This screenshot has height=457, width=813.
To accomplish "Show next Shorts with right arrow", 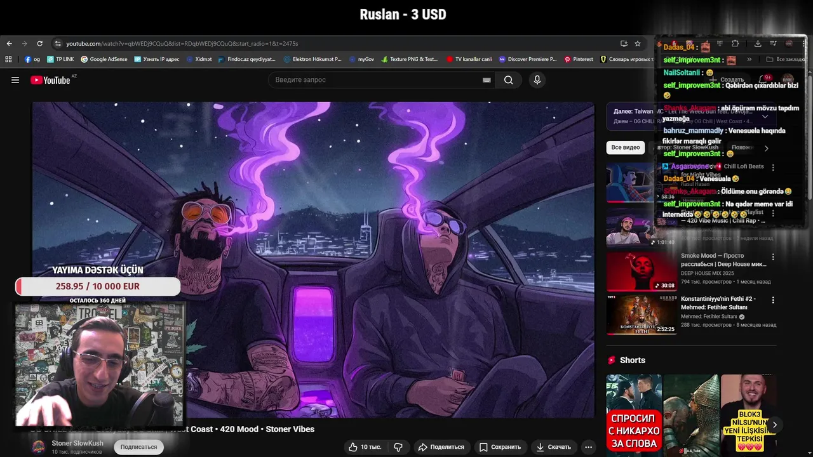I will click(774, 425).
